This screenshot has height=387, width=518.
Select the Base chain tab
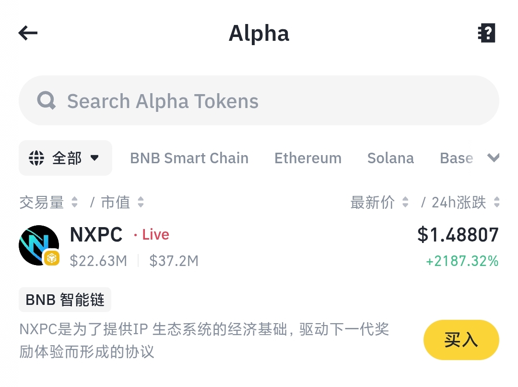[456, 158]
